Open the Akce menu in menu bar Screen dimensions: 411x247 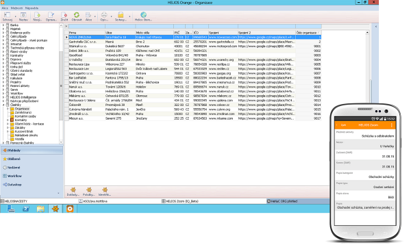tap(5, 8)
